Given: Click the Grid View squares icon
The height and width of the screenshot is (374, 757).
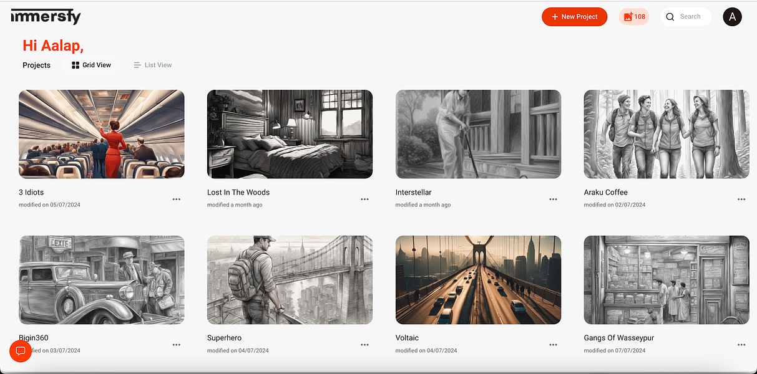Looking at the screenshot, I should tap(76, 65).
